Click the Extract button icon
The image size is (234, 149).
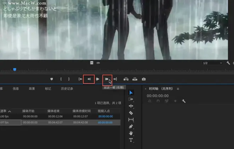pyautogui.click(x=135, y=79)
